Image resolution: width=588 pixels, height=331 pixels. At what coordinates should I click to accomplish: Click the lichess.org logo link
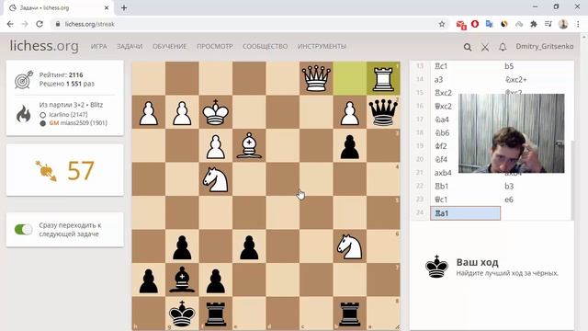44,46
